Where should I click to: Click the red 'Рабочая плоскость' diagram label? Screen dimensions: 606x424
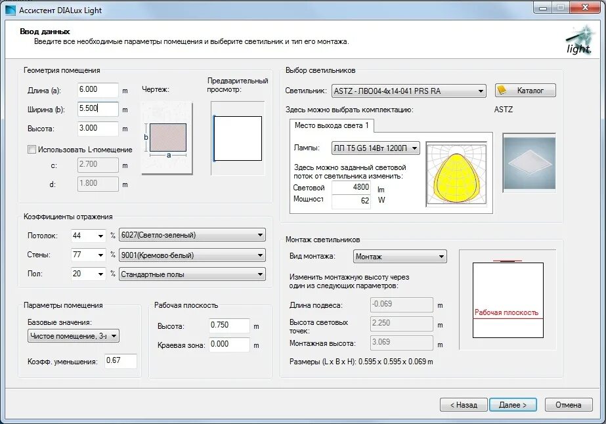pyautogui.click(x=506, y=312)
